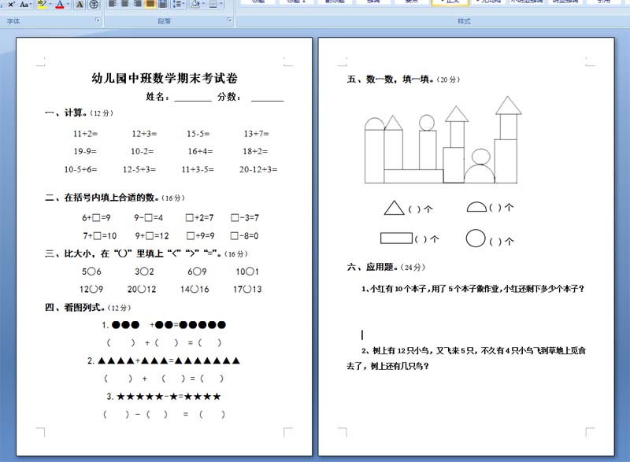Click the equation 16+4=
Screen dimensions: 630x462
201,151
